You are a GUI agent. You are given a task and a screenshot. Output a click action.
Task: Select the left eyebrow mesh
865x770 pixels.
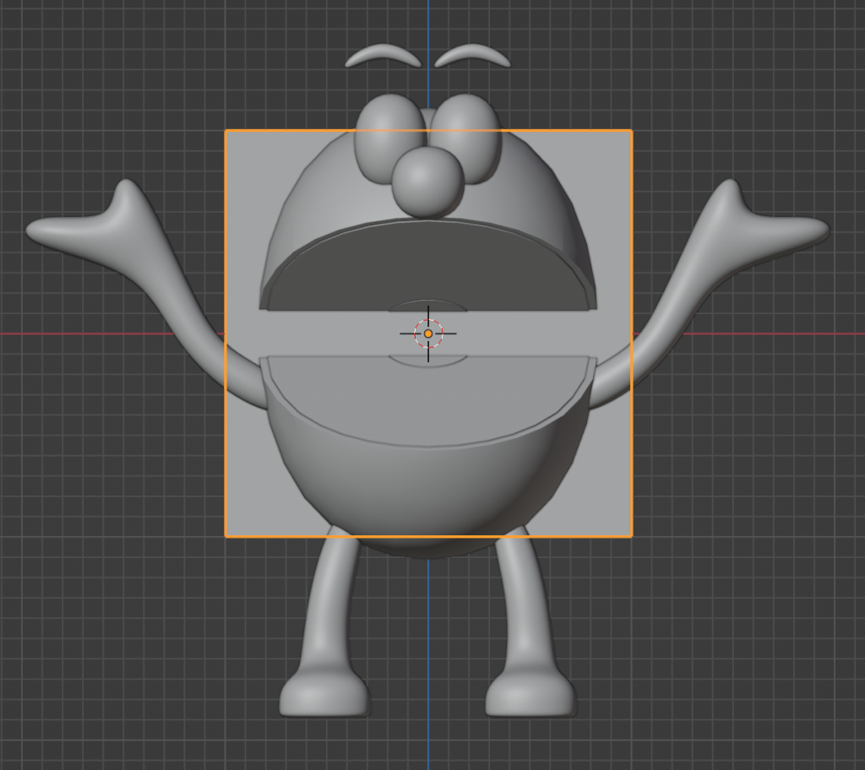[382, 54]
